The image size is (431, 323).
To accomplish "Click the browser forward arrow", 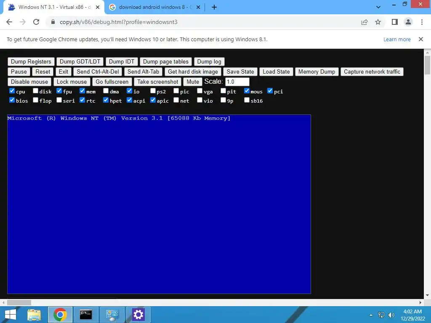I will point(23,22).
